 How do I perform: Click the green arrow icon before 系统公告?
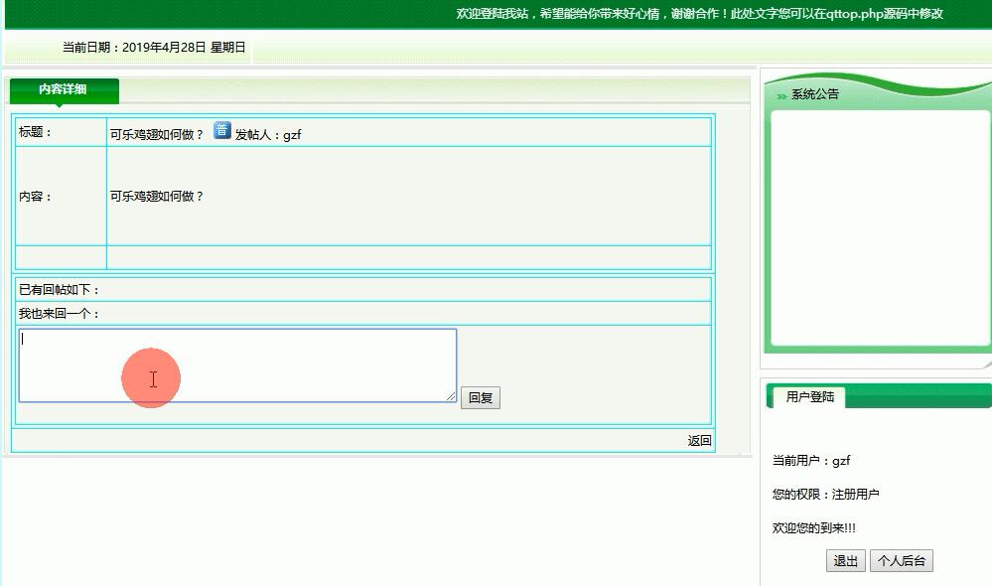(781, 96)
